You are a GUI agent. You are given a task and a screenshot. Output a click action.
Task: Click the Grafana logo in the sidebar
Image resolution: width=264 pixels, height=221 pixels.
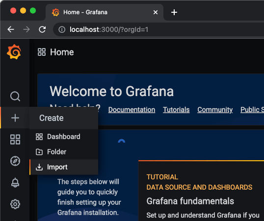click(x=14, y=52)
